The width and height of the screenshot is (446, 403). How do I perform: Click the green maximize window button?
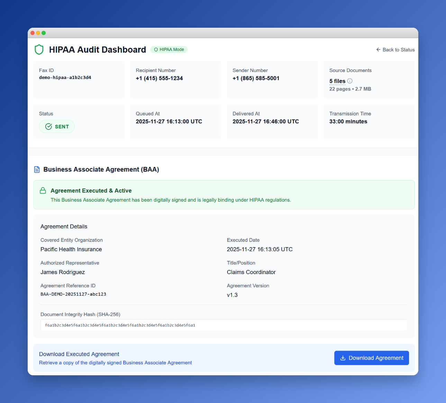point(44,33)
